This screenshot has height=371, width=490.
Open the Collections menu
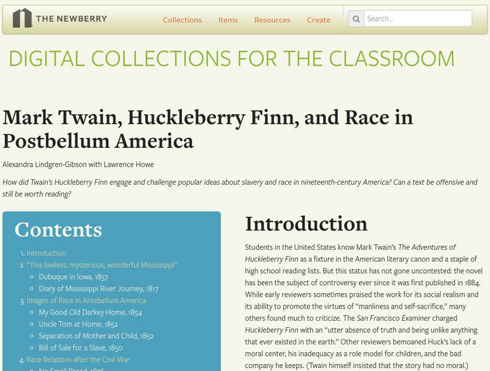182,20
